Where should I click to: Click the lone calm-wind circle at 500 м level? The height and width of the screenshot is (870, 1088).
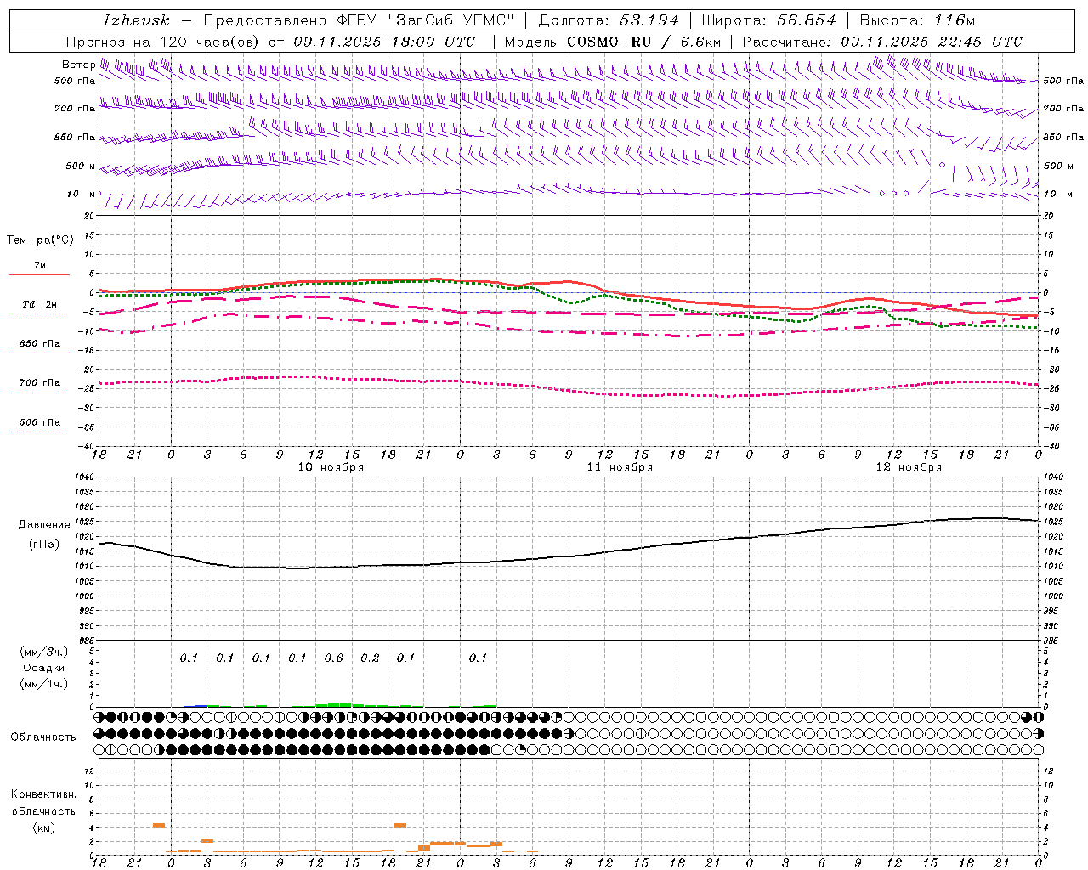pyautogui.click(x=942, y=165)
